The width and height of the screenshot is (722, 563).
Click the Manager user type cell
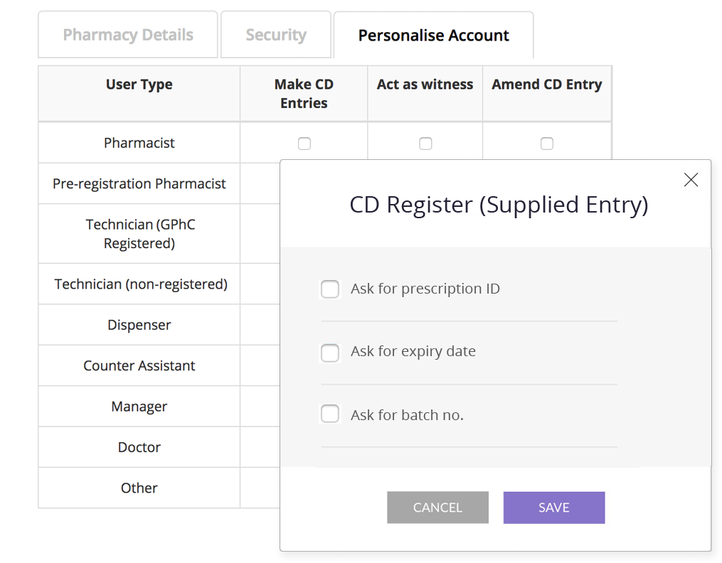pyautogui.click(x=139, y=407)
